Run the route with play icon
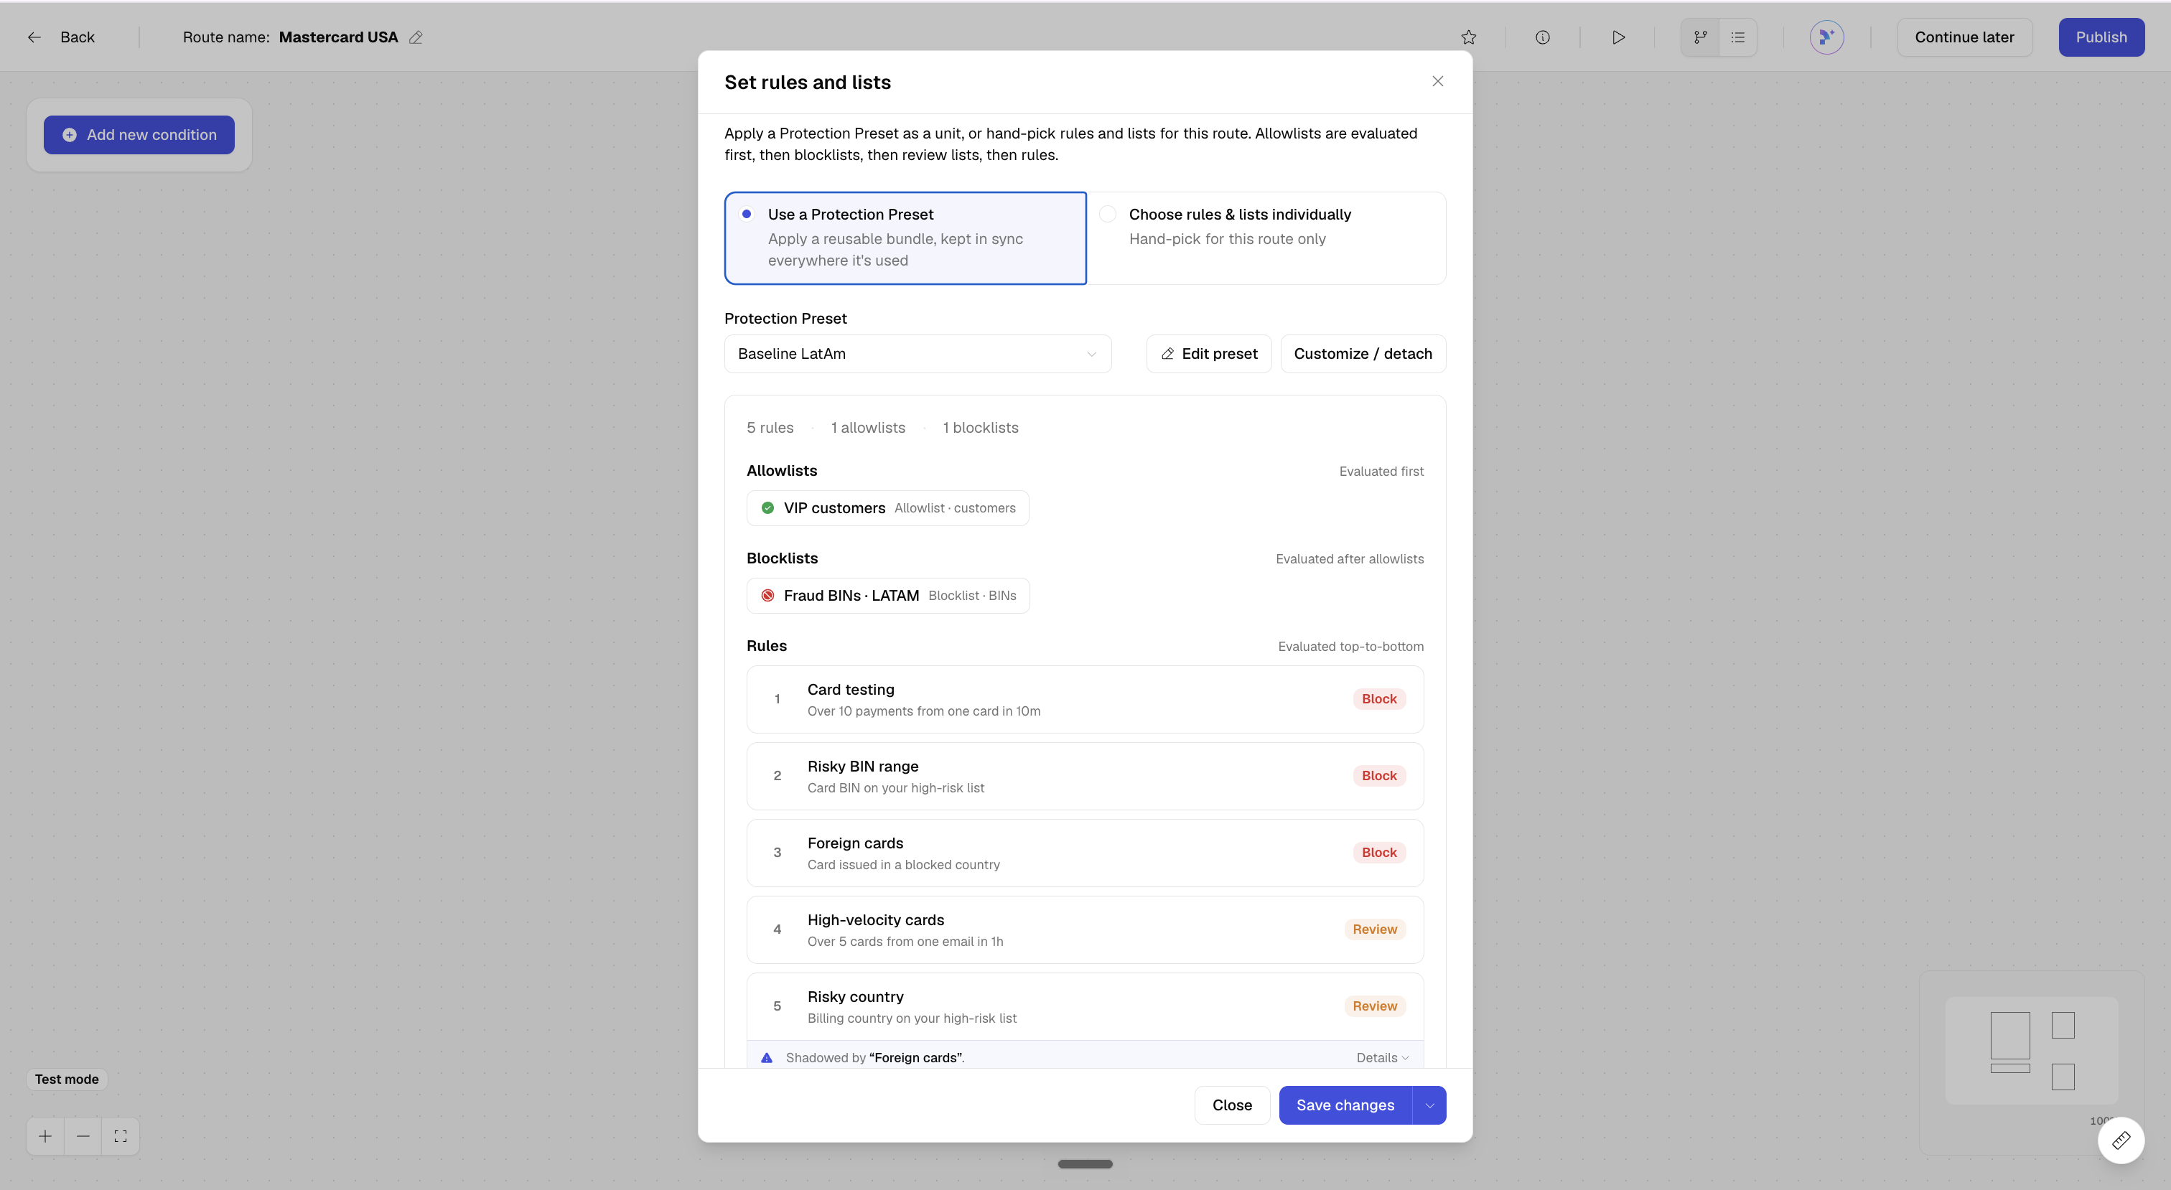2171x1190 pixels. pyautogui.click(x=1618, y=37)
